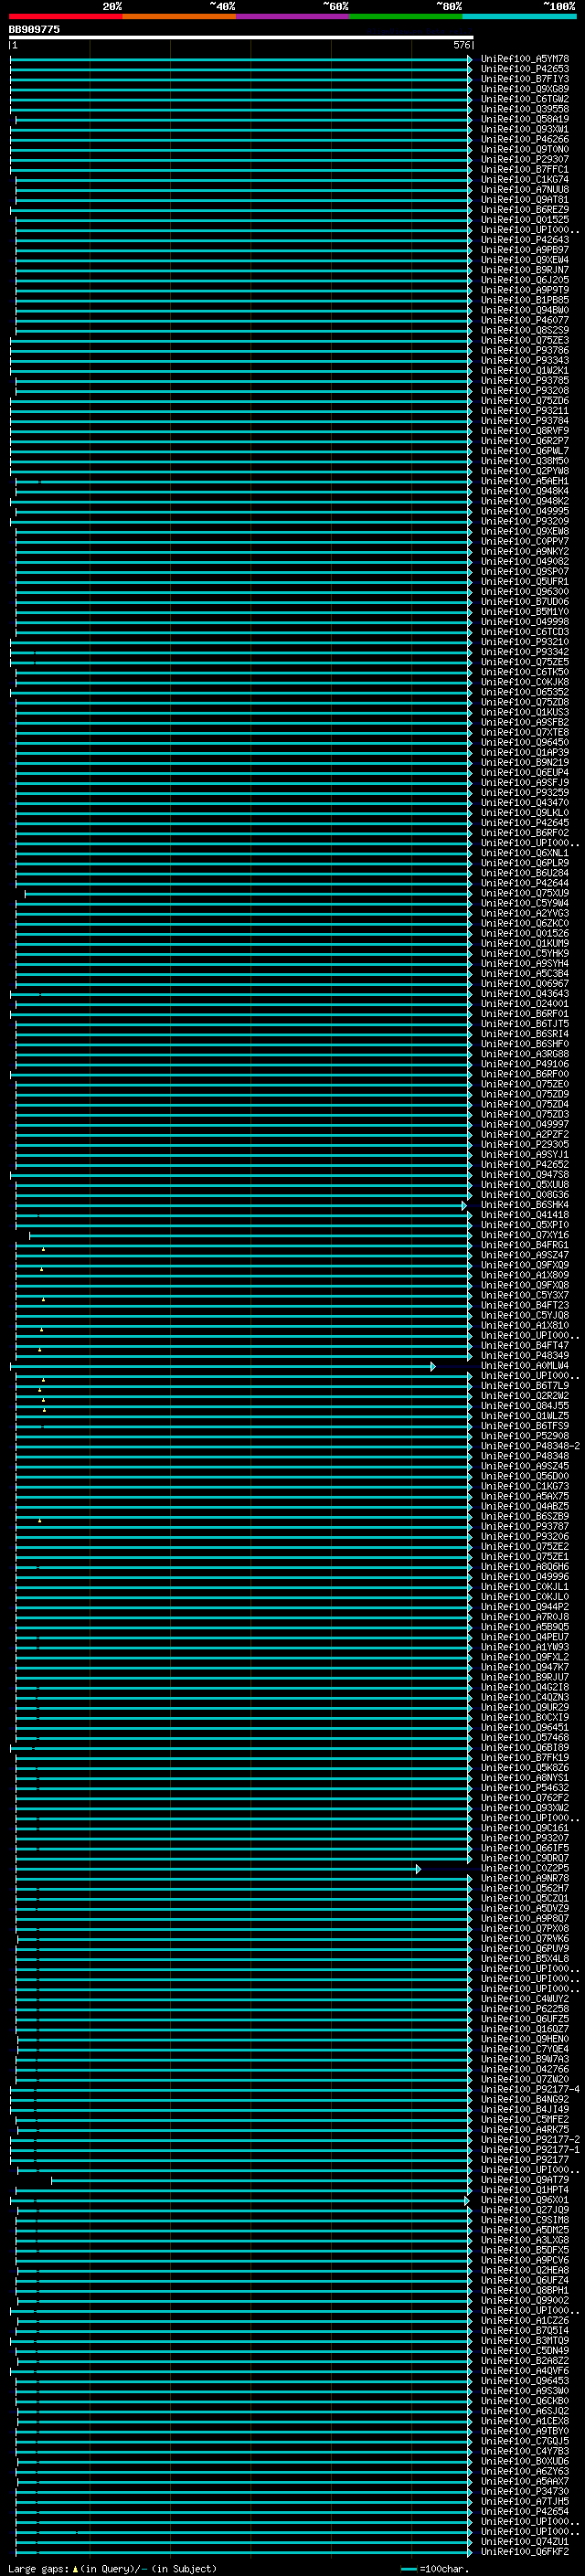
Task: Select the UniRef100_Q96X01 label
Action: coord(525,2199)
